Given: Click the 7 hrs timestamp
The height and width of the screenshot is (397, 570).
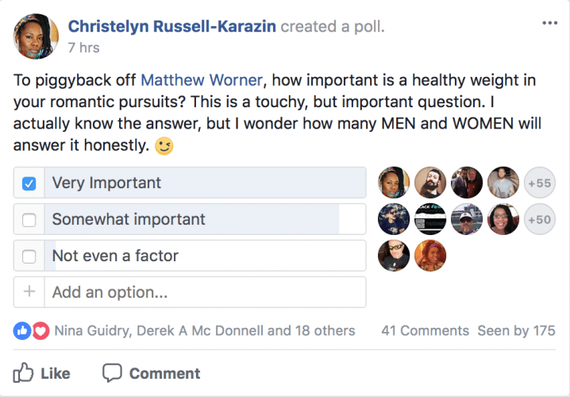Looking at the screenshot, I should pyautogui.click(x=83, y=48).
